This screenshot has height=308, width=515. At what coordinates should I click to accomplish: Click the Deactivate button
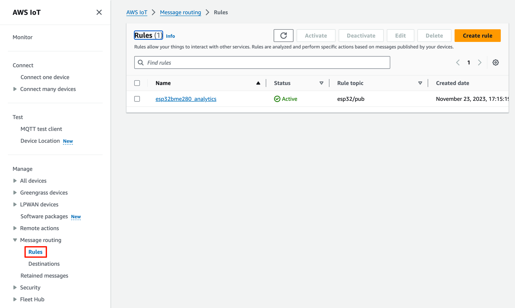point(361,35)
